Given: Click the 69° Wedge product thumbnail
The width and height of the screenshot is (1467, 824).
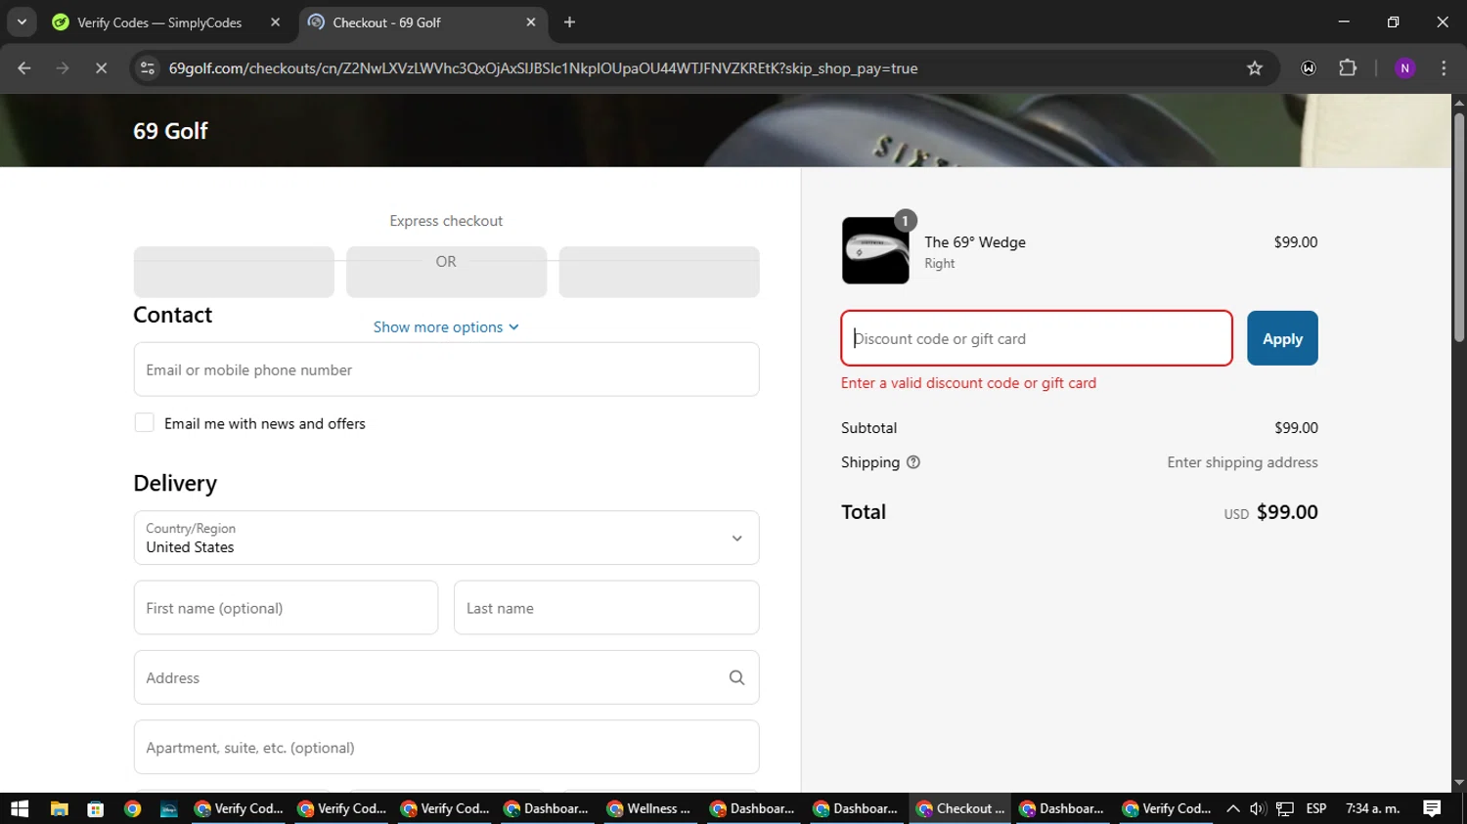Looking at the screenshot, I should 875,250.
